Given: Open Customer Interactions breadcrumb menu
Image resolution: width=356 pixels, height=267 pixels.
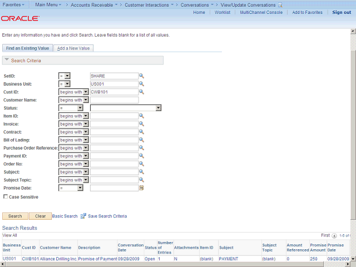Looking at the screenshot, I should tap(149, 5).
